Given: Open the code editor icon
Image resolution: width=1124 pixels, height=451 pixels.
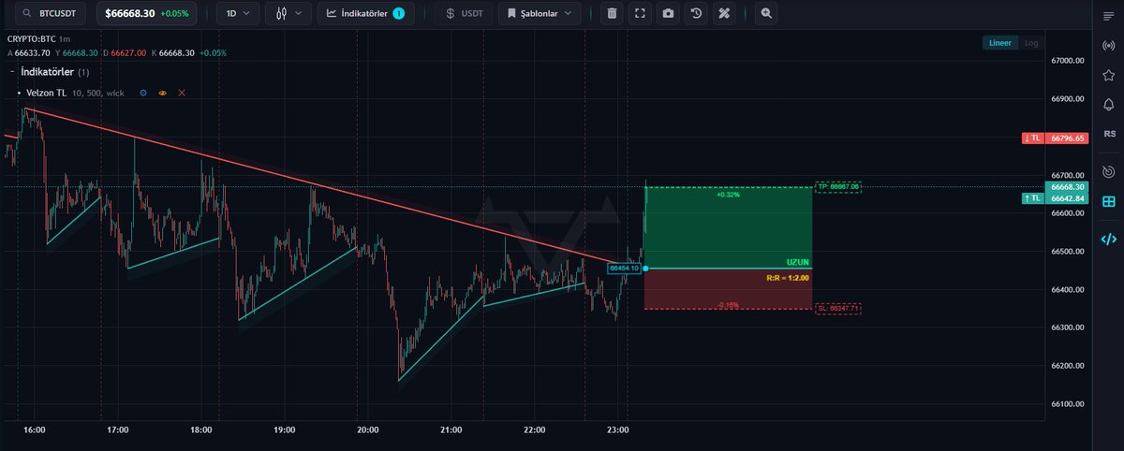Looking at the screenshot, I should tap(1108, 239).
